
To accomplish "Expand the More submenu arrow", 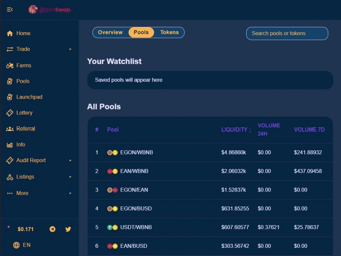I will (70, 193).
